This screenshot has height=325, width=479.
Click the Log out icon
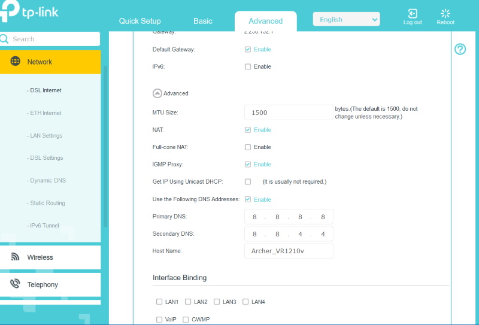coord(413,13)
